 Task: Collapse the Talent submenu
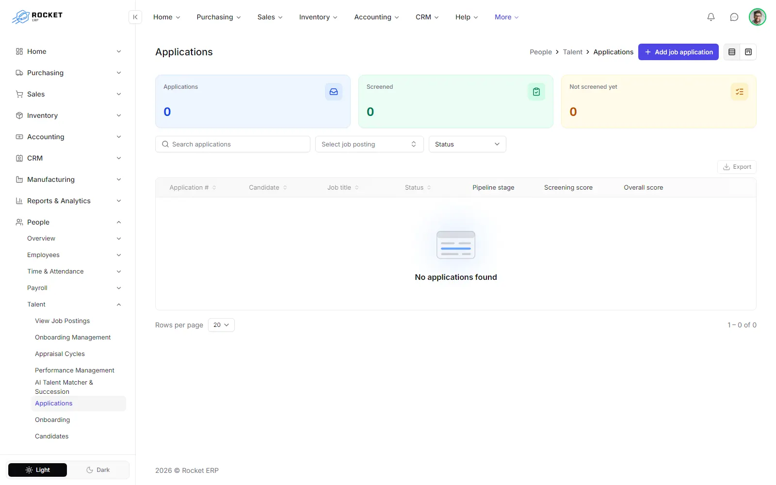click(x=74, y=305)
